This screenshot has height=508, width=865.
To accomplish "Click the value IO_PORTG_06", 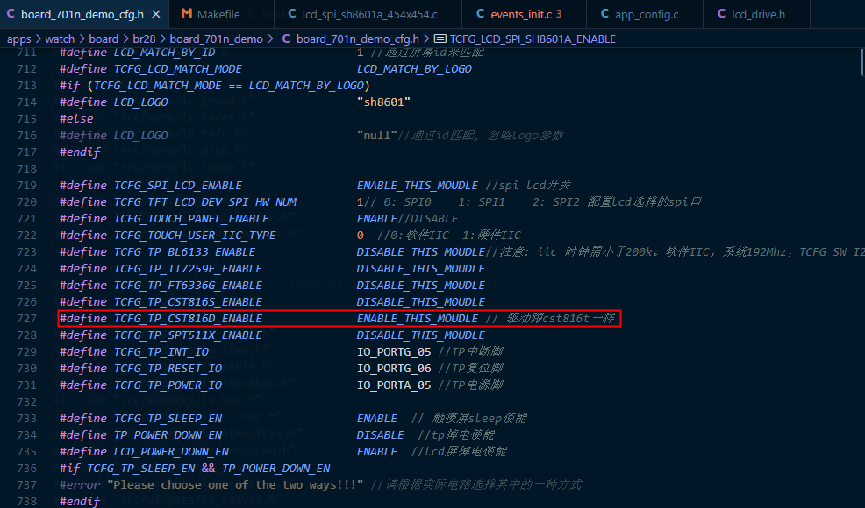I will pos(394,369).
